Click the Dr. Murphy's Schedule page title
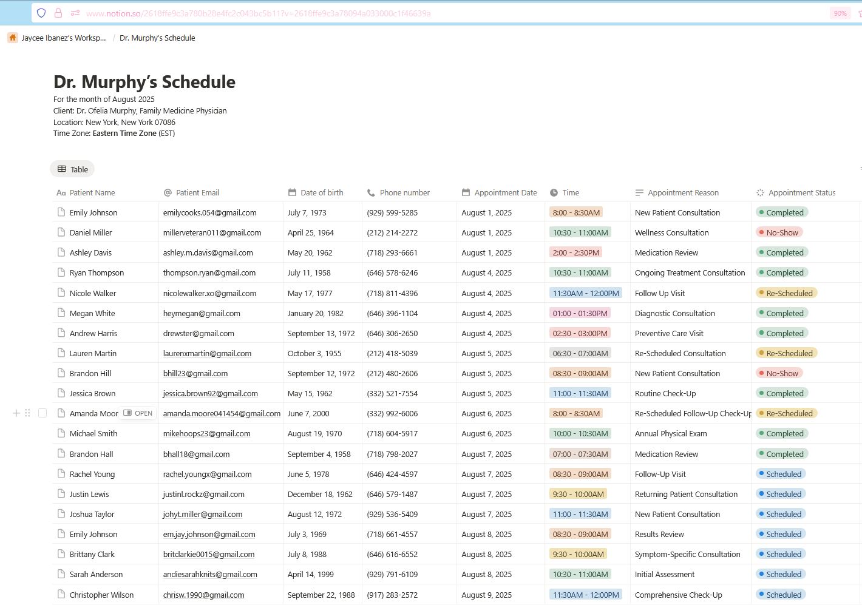 coord(144,82)
